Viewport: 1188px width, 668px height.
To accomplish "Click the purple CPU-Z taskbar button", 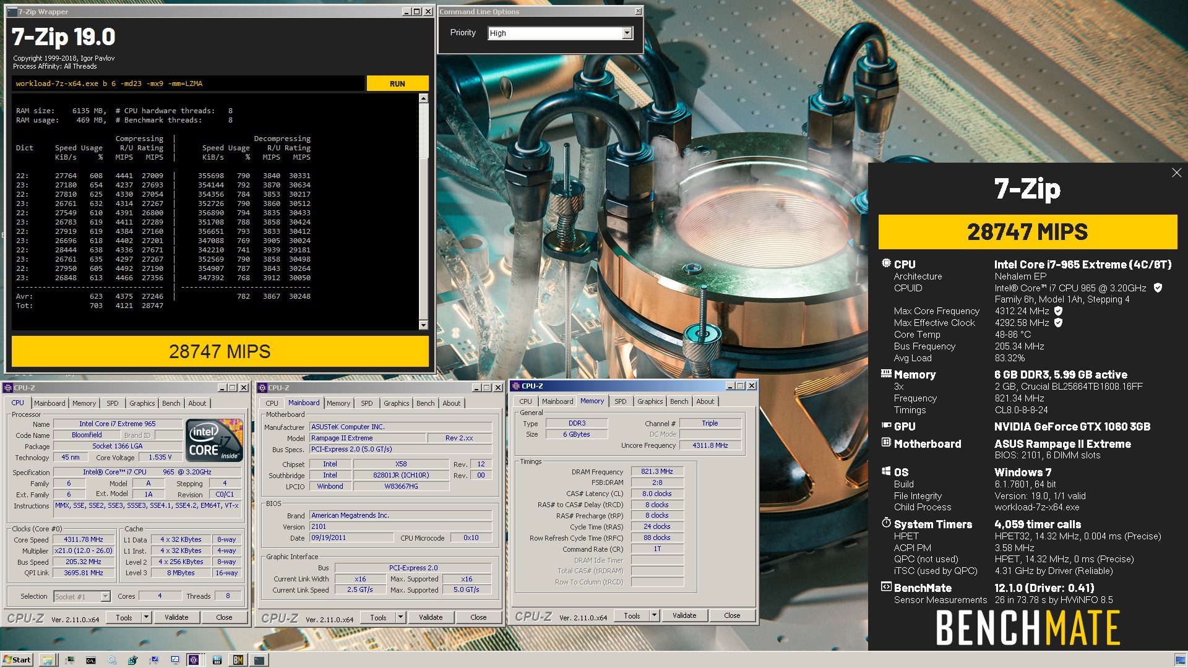I will coord(194,660).
